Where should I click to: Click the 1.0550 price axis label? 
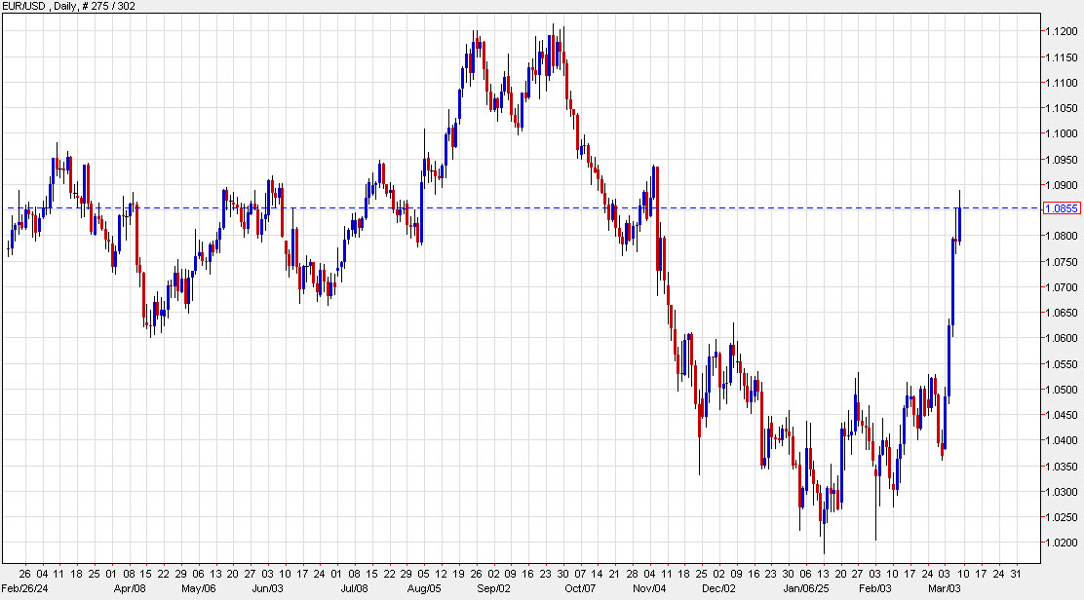pos(1062,364)
